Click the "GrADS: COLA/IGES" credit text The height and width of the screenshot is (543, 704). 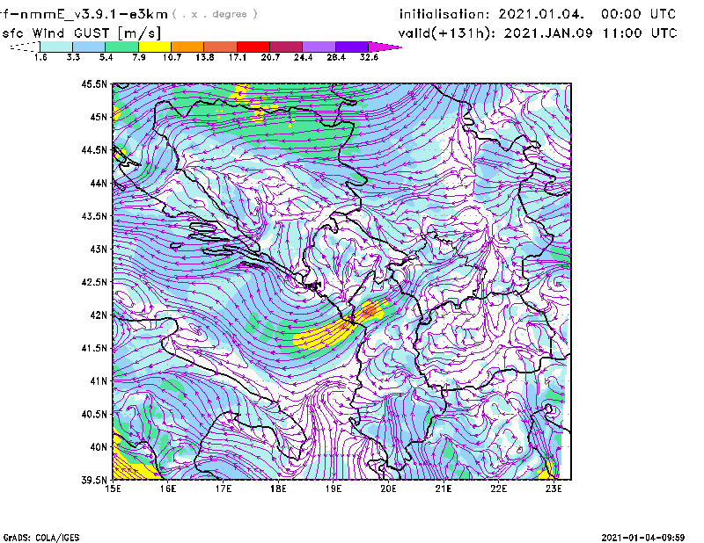click(41, 538)
